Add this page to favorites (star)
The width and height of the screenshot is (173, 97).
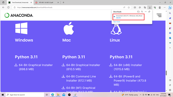[129, 7]
